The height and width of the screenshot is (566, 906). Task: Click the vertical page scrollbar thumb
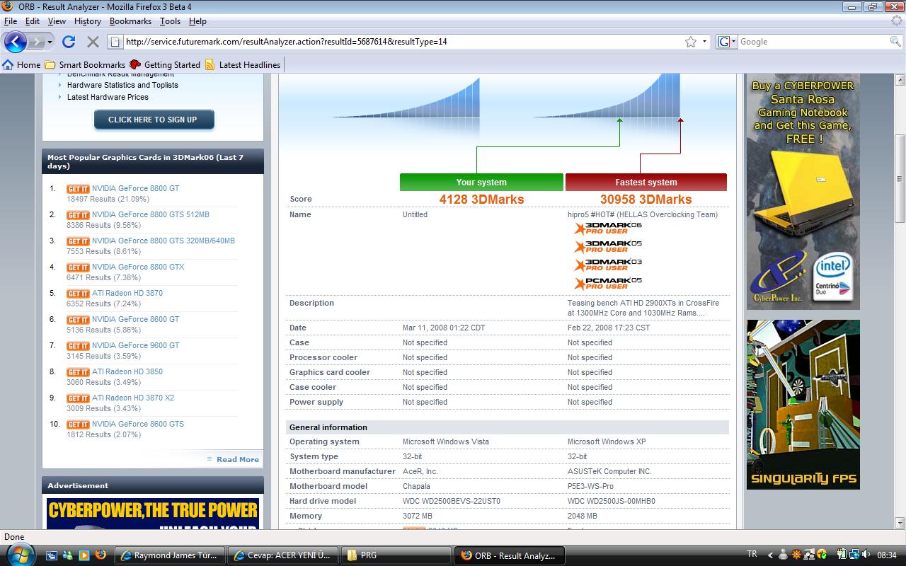point(900,179)
